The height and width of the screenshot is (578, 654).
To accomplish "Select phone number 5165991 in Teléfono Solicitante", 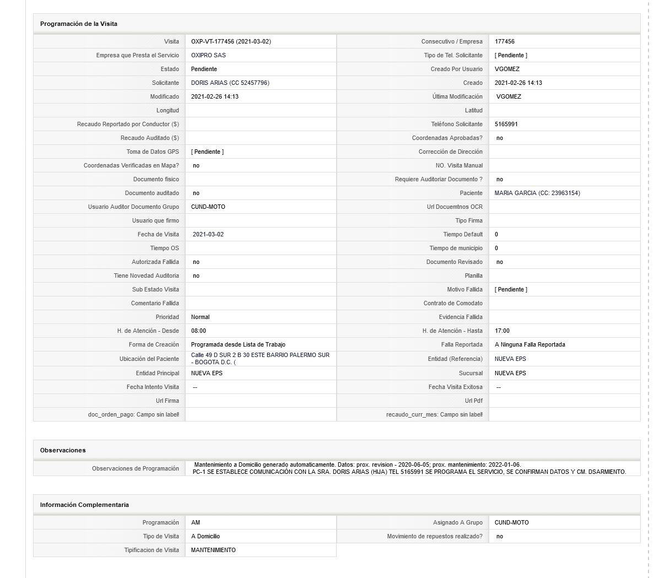I will (x=506, y=125).
